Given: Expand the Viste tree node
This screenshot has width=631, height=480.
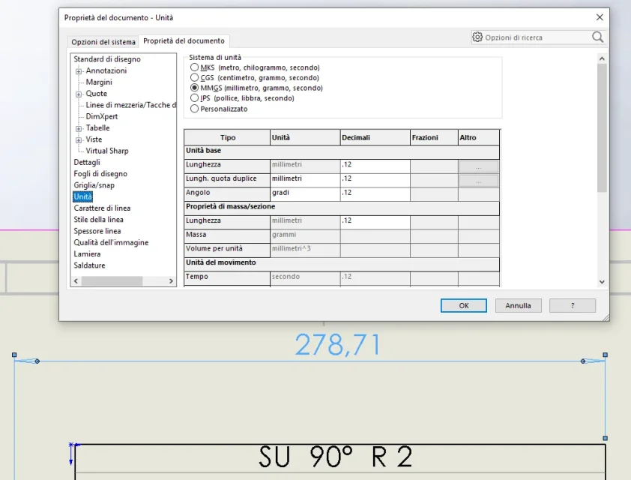Looking at the screenshot, I should tap(79, 140).
